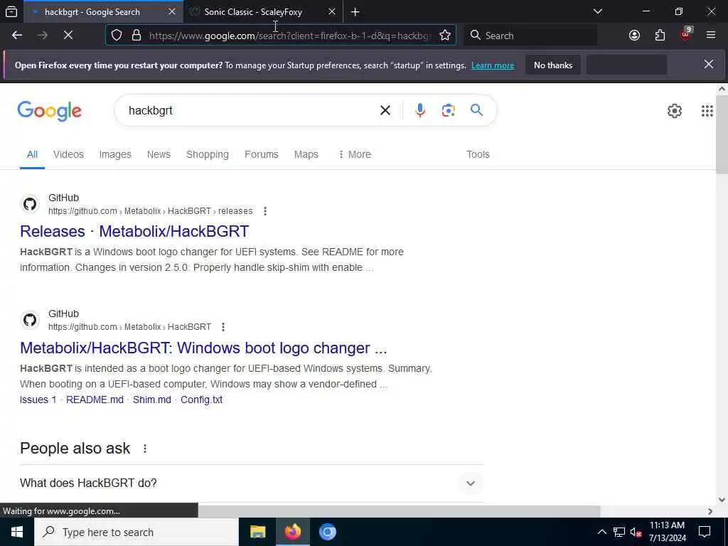Open Releases · Metabolix/HackBGRT result
728x546 pixels.
(134, 231)
